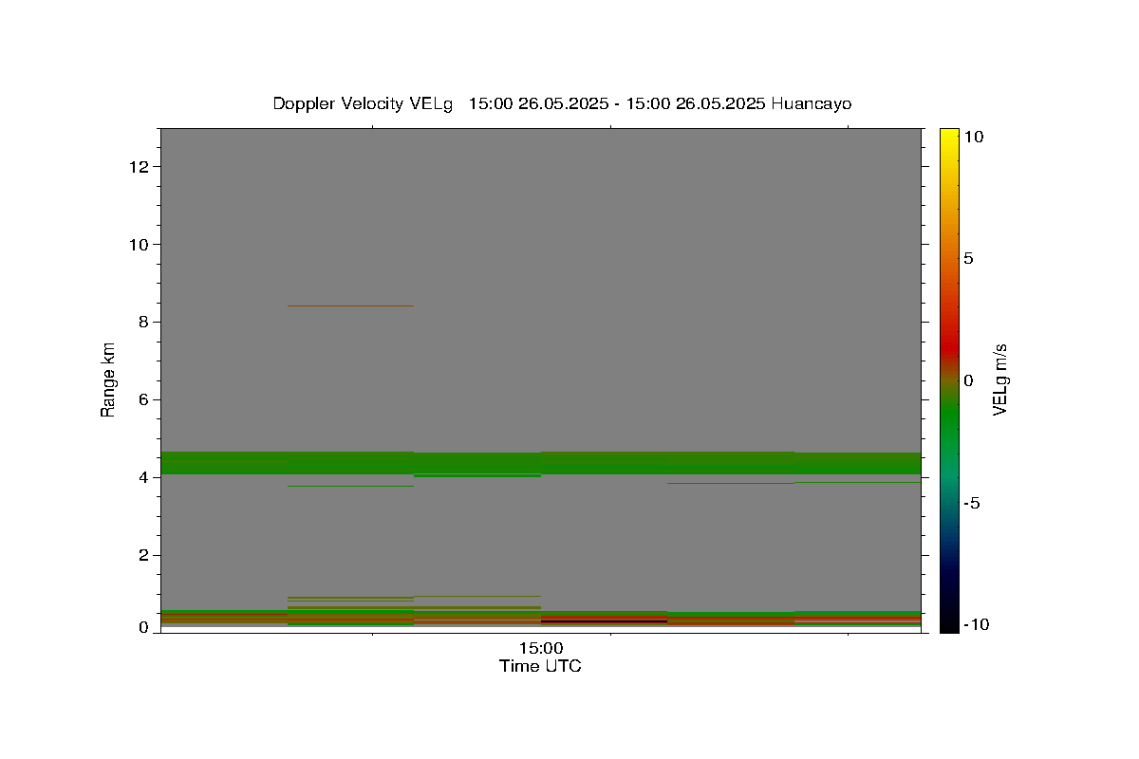Click the '15:00' time tick label
Image resolution: width=1139 pixels, height=759 pixels.
coord(540,649)
